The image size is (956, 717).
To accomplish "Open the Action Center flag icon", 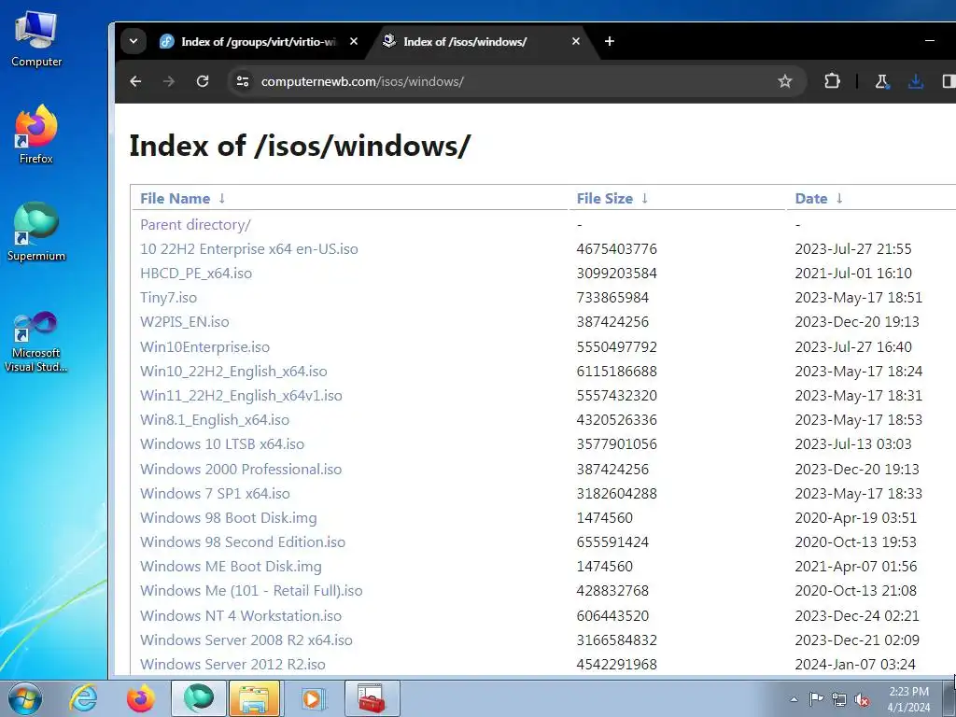I will coord(816,699).
